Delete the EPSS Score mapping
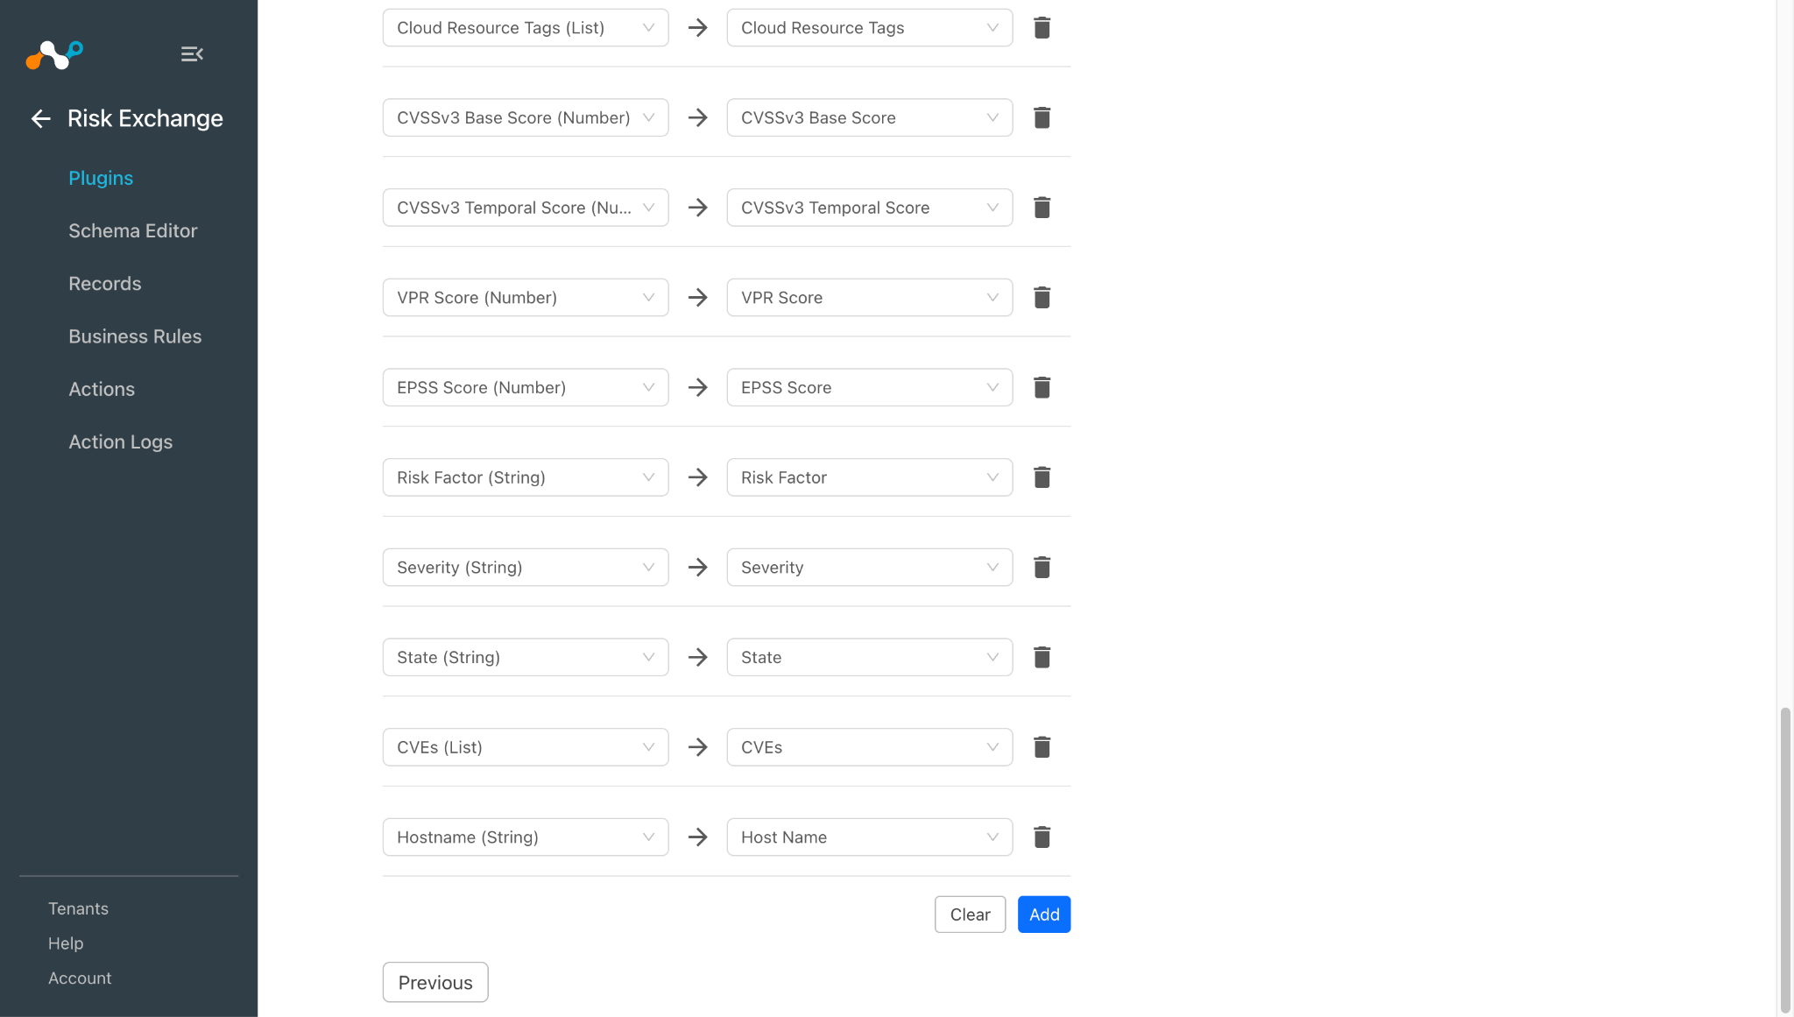The image size is (1794, 1017). coord(1042,387)
